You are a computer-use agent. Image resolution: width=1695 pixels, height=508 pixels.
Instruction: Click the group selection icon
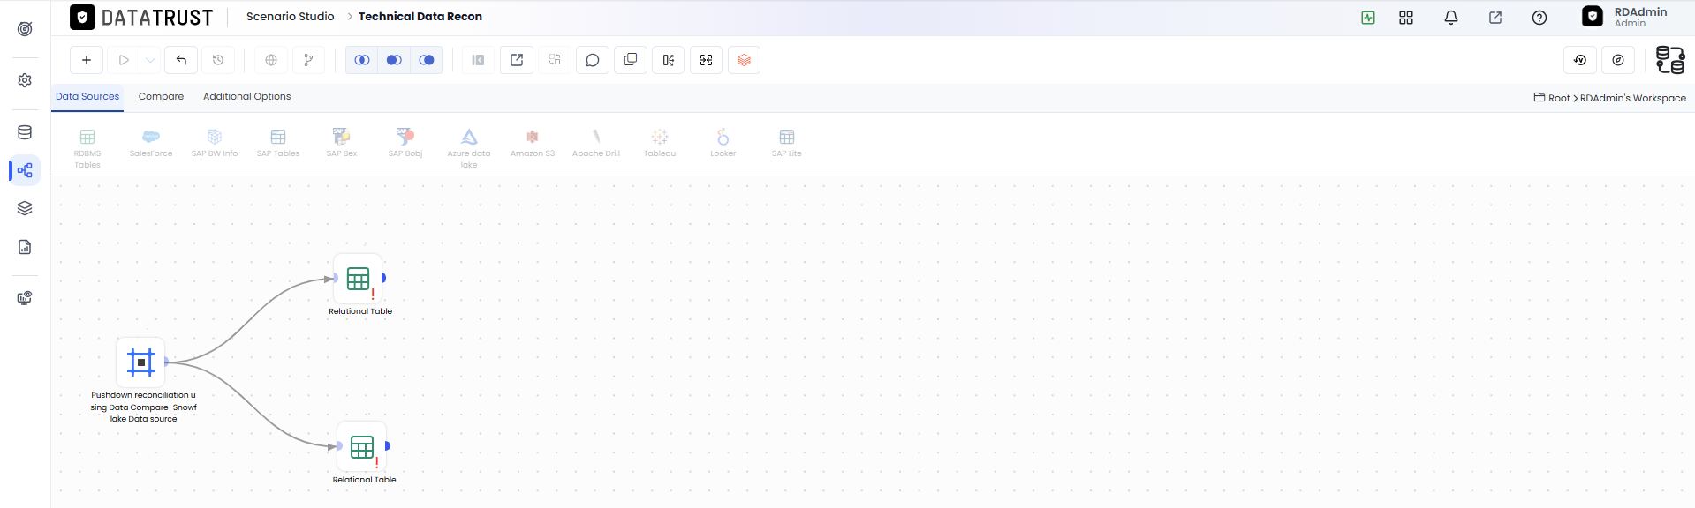tap(555, 60)
